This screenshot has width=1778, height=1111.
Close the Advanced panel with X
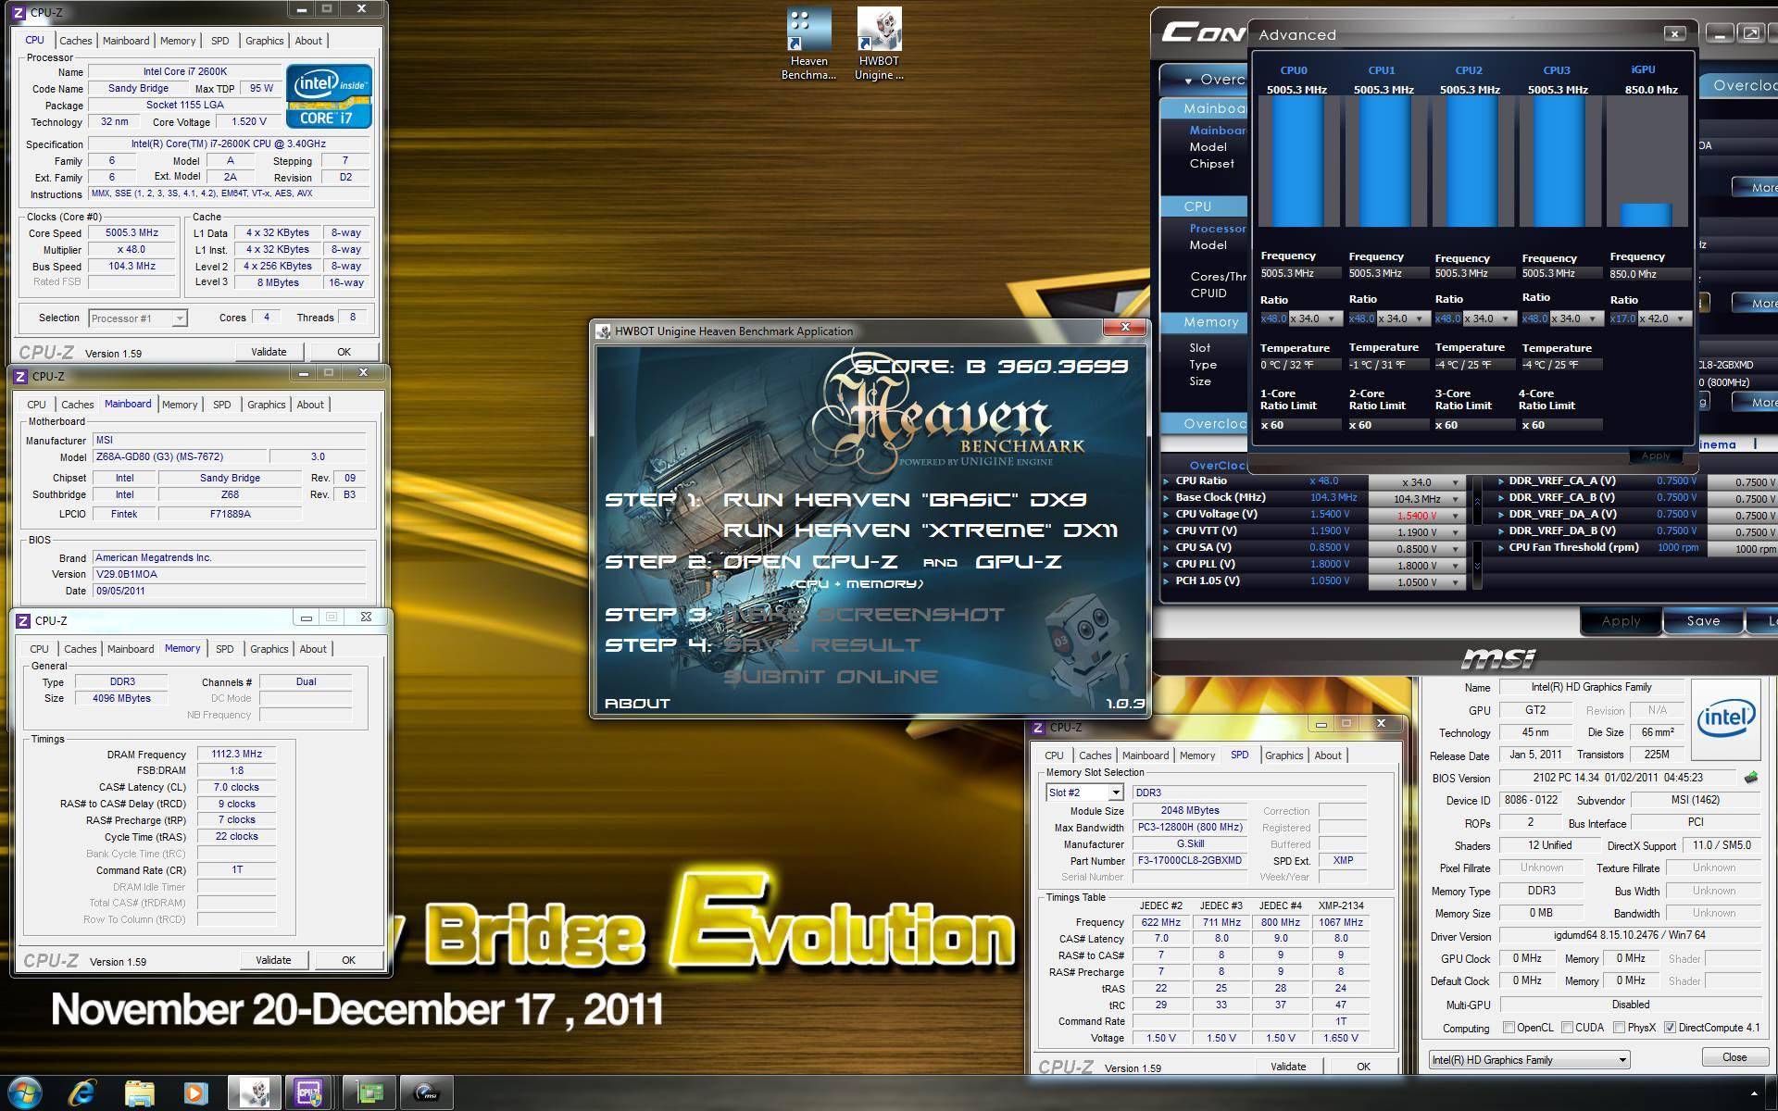[1674, 33]
